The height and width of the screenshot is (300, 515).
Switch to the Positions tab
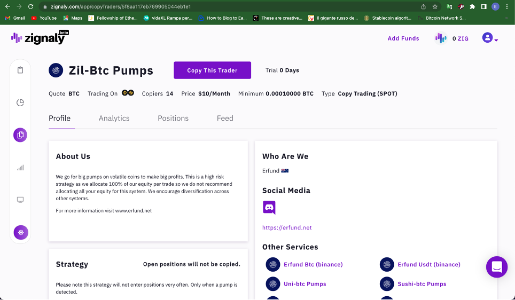[173, 118]
